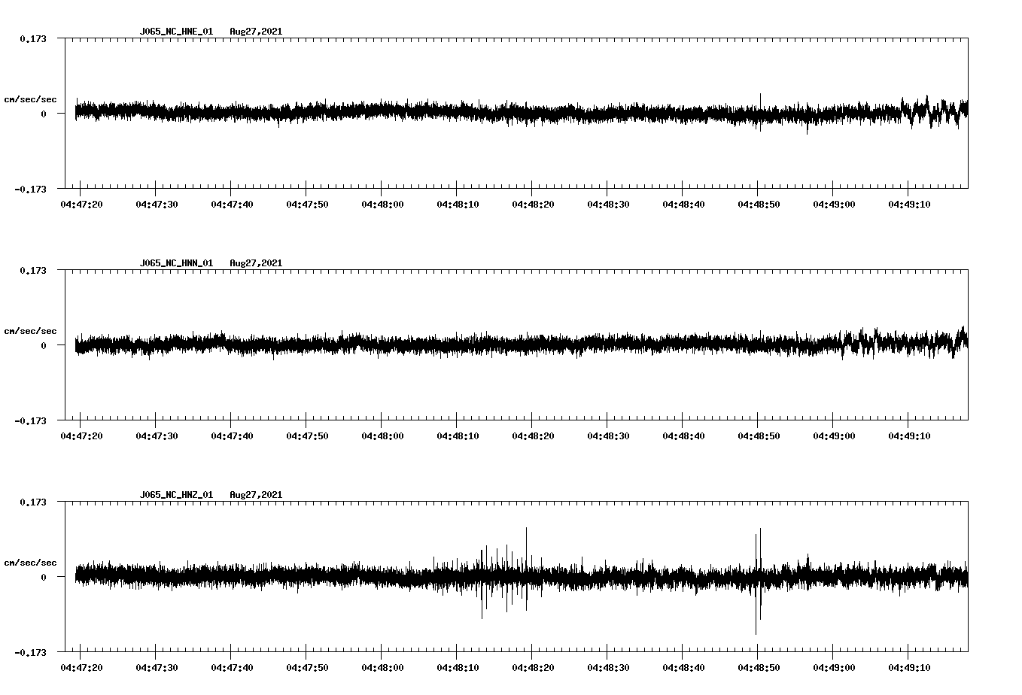
Task: Click the J065_NC_HNE_01 channel title
Action: coord(176,32)
